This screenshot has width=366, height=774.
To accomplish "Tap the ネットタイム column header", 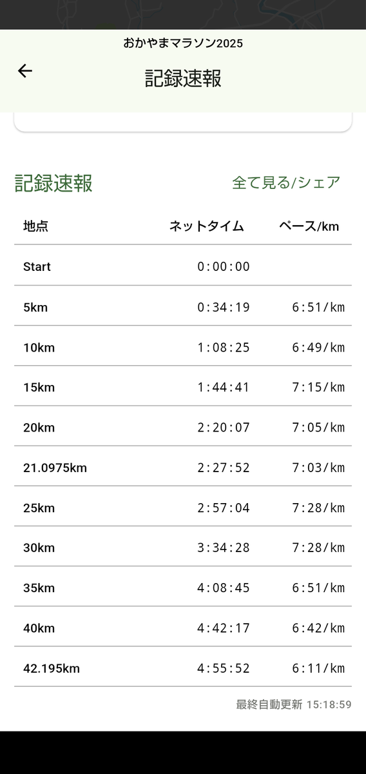I will click(x=207, y=226).
